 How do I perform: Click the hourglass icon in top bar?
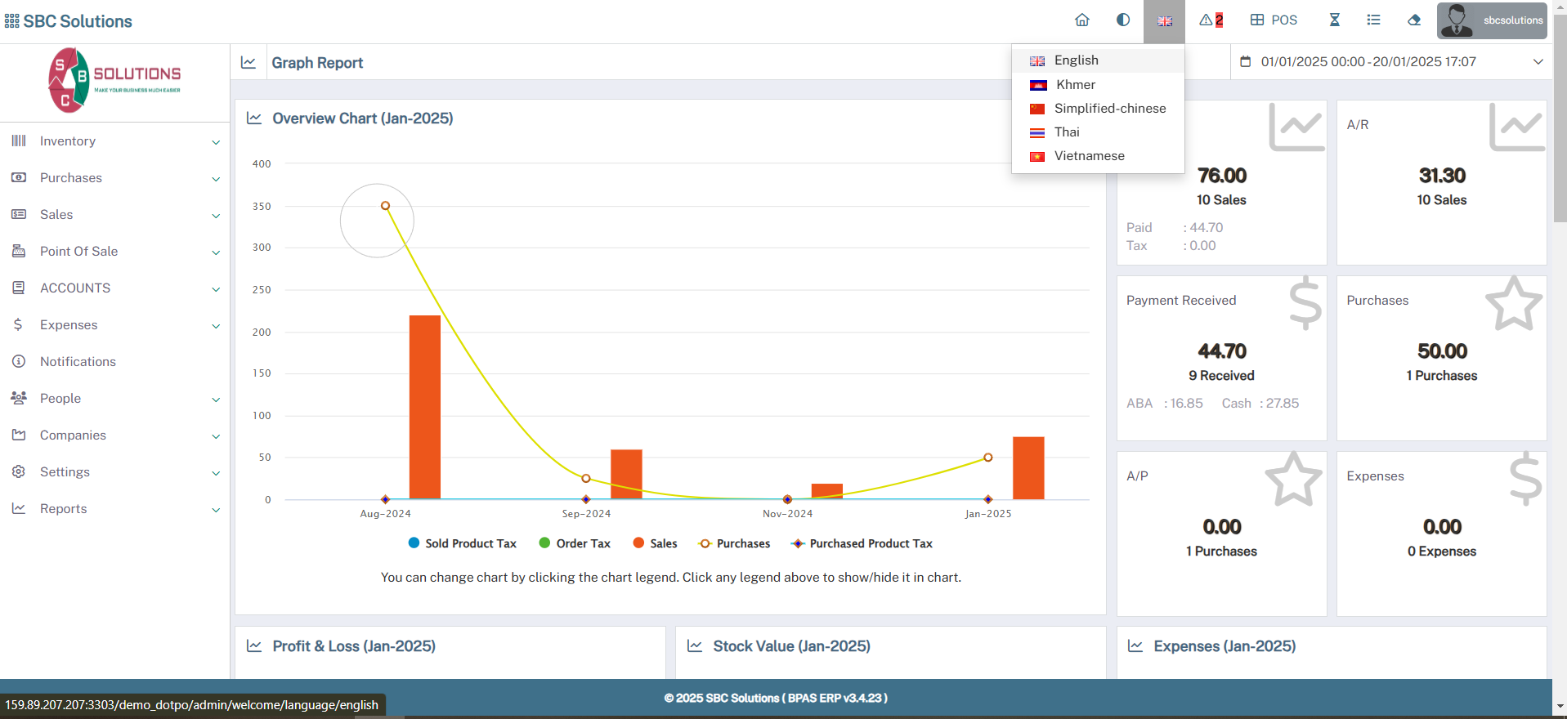(1334, 20)
